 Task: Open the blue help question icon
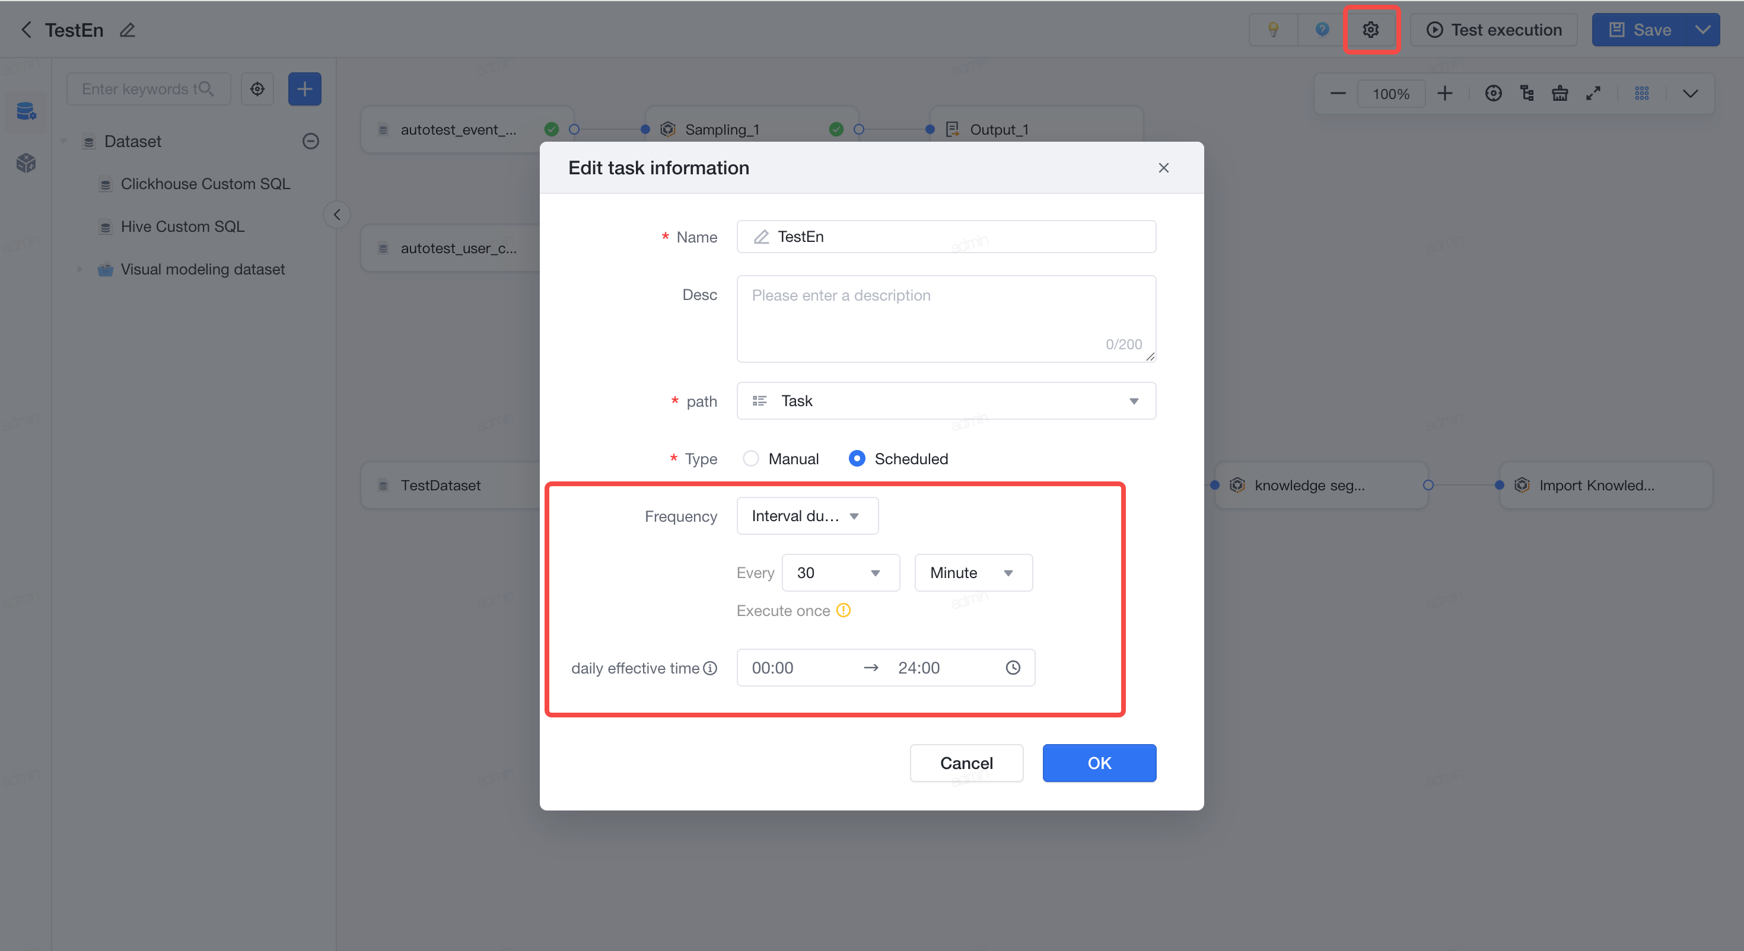(1322, 30)
